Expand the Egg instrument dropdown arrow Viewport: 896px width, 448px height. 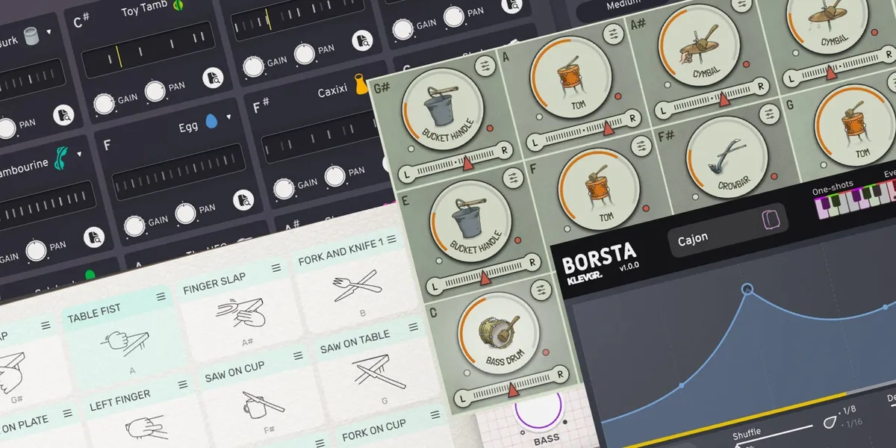click(228, 118)
